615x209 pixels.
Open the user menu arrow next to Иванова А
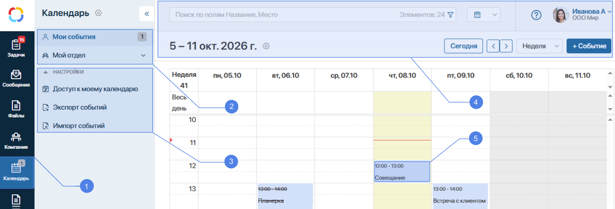tap(610, 11)
